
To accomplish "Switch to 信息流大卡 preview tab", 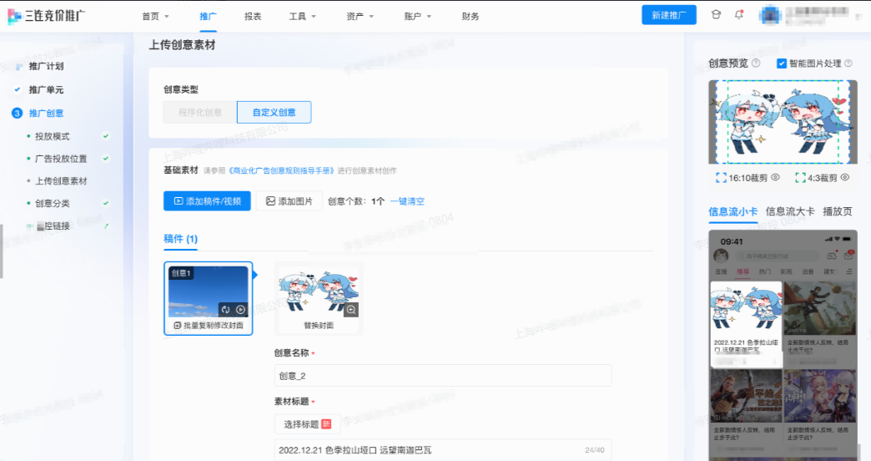I will click(790, 211).
